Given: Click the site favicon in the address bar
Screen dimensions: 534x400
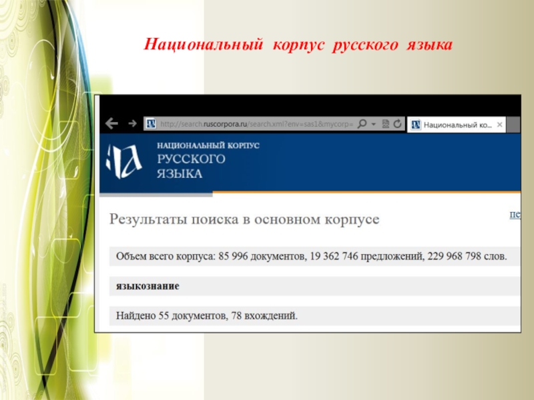Looking at the screenshot, I should pyautogui.click(x=151, y=123).
